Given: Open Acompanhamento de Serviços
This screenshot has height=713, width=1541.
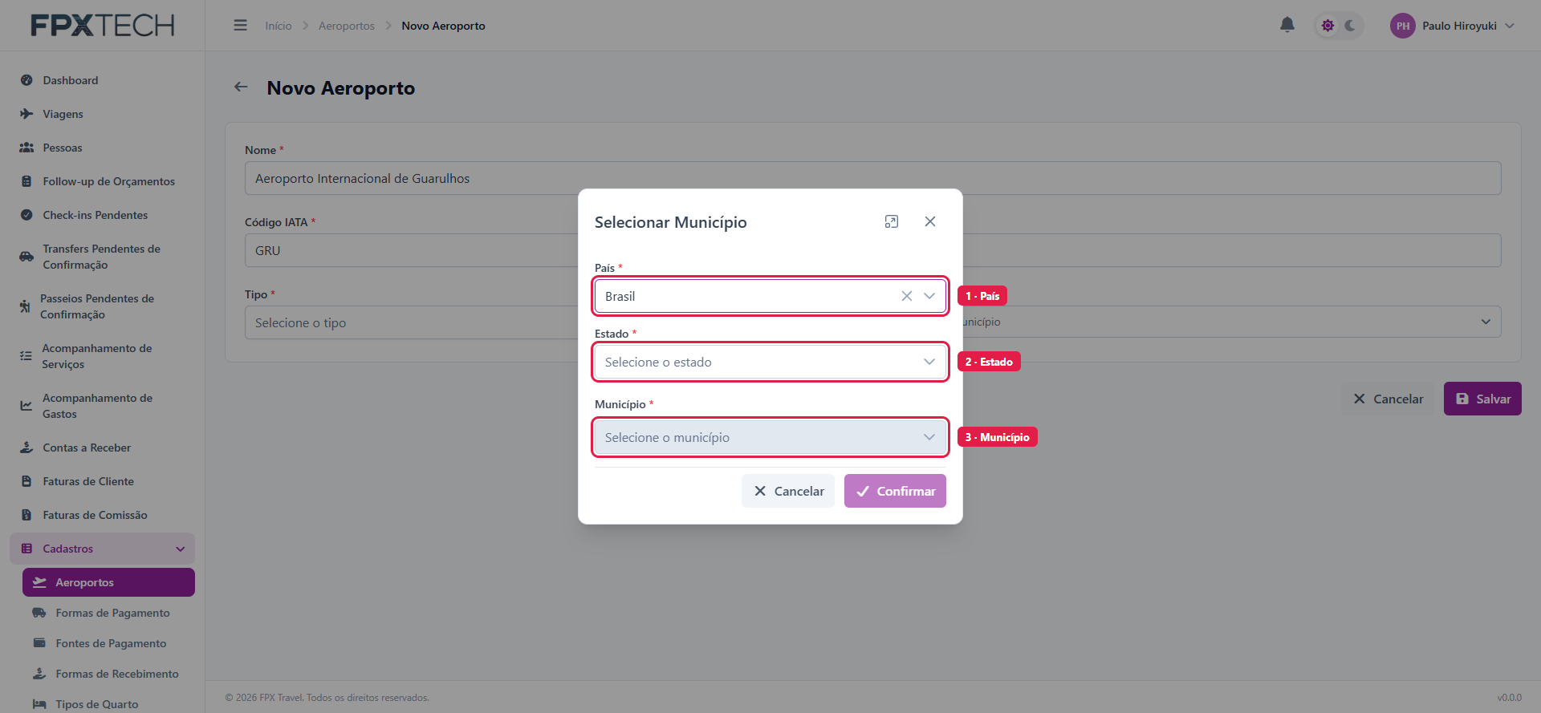Looking at the screenshot, I should (102, 356).
